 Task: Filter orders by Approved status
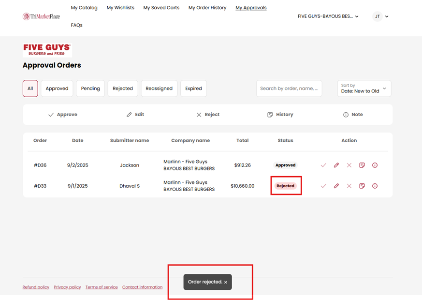tap(57, 89)
